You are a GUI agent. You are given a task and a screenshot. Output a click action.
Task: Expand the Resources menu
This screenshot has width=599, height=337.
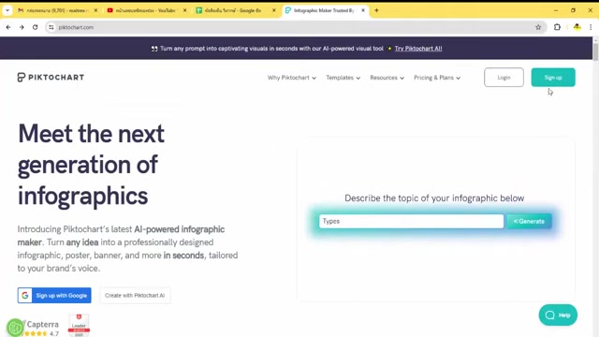(x=387, y=78)
